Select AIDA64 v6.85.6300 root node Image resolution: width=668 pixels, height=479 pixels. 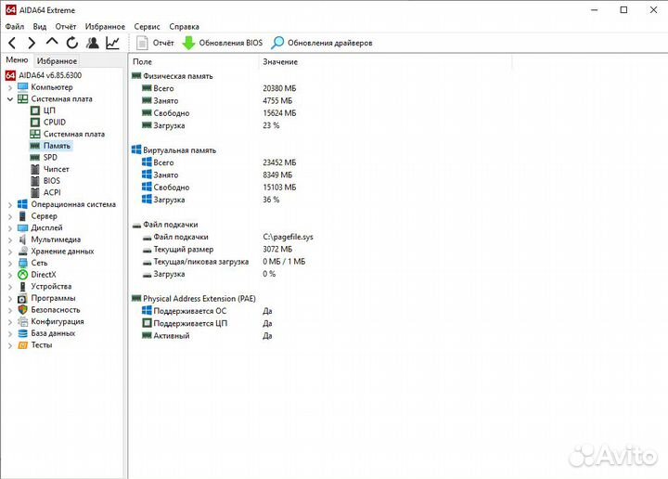pos(50,75)
